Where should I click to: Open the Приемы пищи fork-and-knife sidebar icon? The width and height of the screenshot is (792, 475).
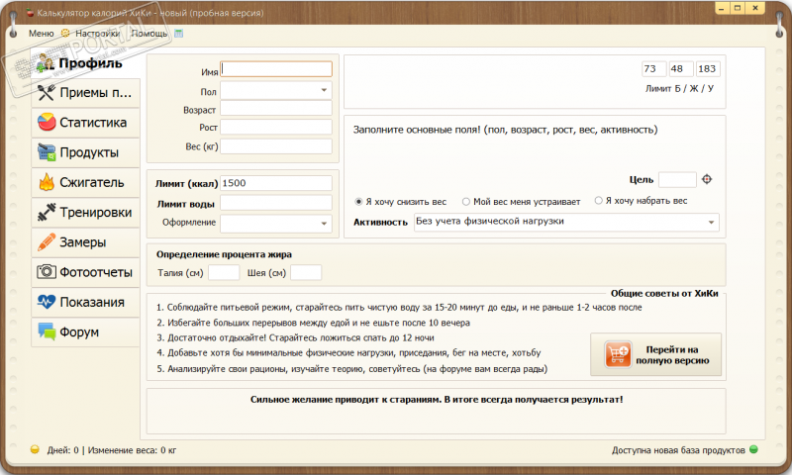coord(46,93)
